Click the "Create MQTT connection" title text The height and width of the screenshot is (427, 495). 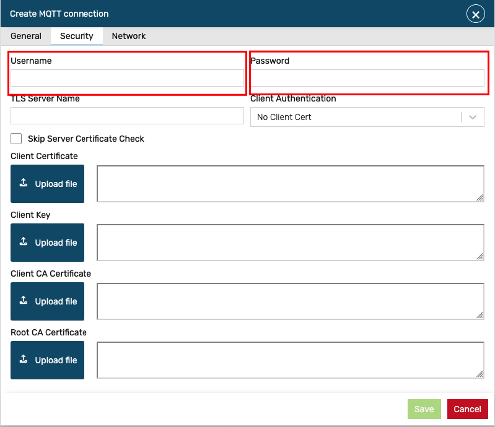pyautogui.click(x=59, y=14)
